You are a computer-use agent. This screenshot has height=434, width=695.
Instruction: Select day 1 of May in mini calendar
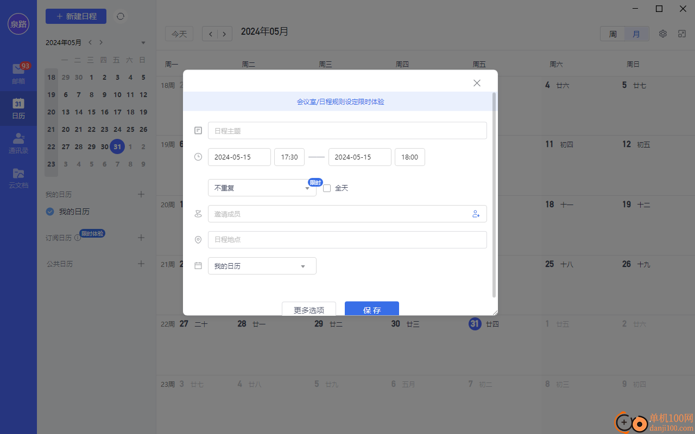[x=91, y=77]
